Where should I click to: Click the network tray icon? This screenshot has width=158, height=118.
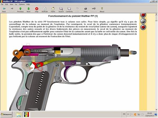click(x=139, y=114)
